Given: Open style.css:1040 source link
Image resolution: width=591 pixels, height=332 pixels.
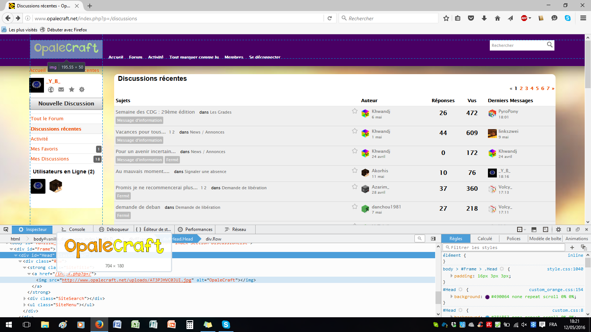Looking at the screenshot, I should tap(565, 269).
